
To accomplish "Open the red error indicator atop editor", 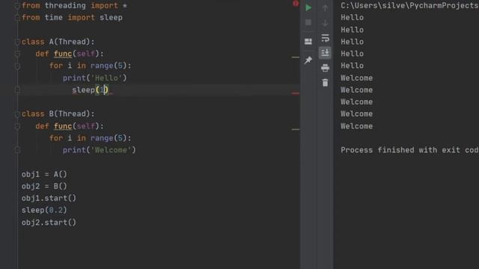I will coord(296,4).
